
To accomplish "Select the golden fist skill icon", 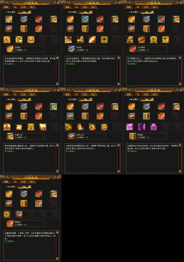I will [x=7, y=40].
